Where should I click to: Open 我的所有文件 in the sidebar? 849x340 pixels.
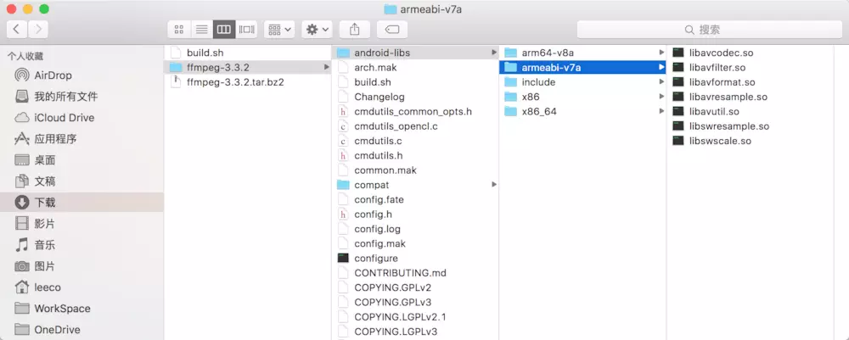[x=82, y=96]
